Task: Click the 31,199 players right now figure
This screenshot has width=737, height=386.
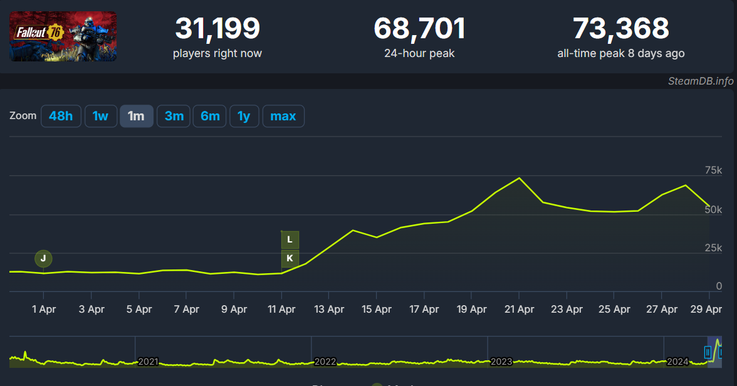Action: click(x=217, y=29)
